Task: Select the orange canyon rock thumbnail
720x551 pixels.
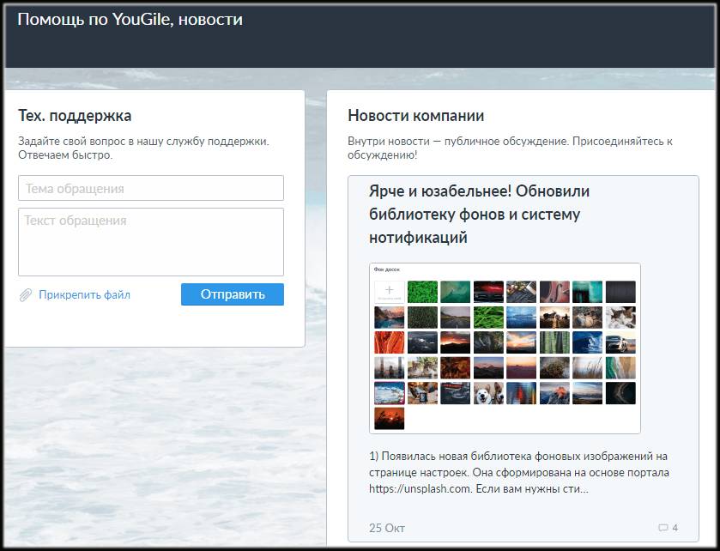Action: [389, 342]
